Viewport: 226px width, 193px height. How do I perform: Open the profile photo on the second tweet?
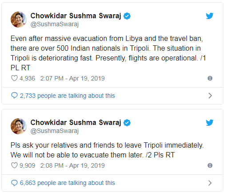(19, 126)
